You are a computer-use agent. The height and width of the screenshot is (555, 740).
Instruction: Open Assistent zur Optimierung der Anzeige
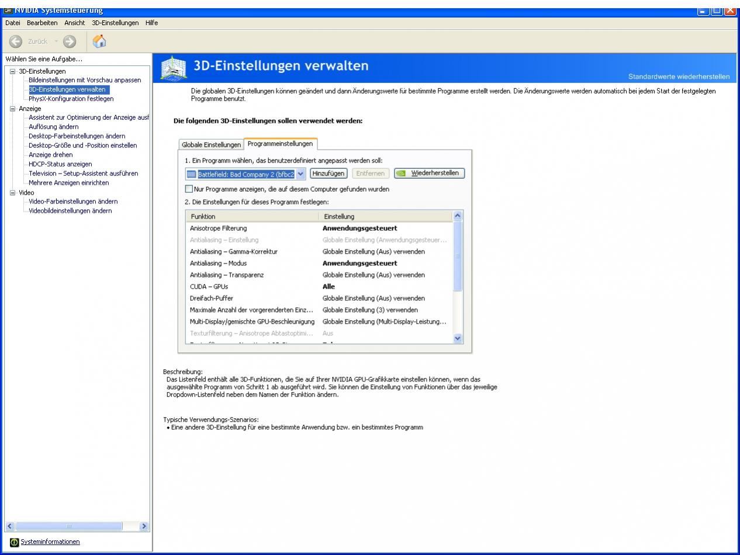click(89, 117)
